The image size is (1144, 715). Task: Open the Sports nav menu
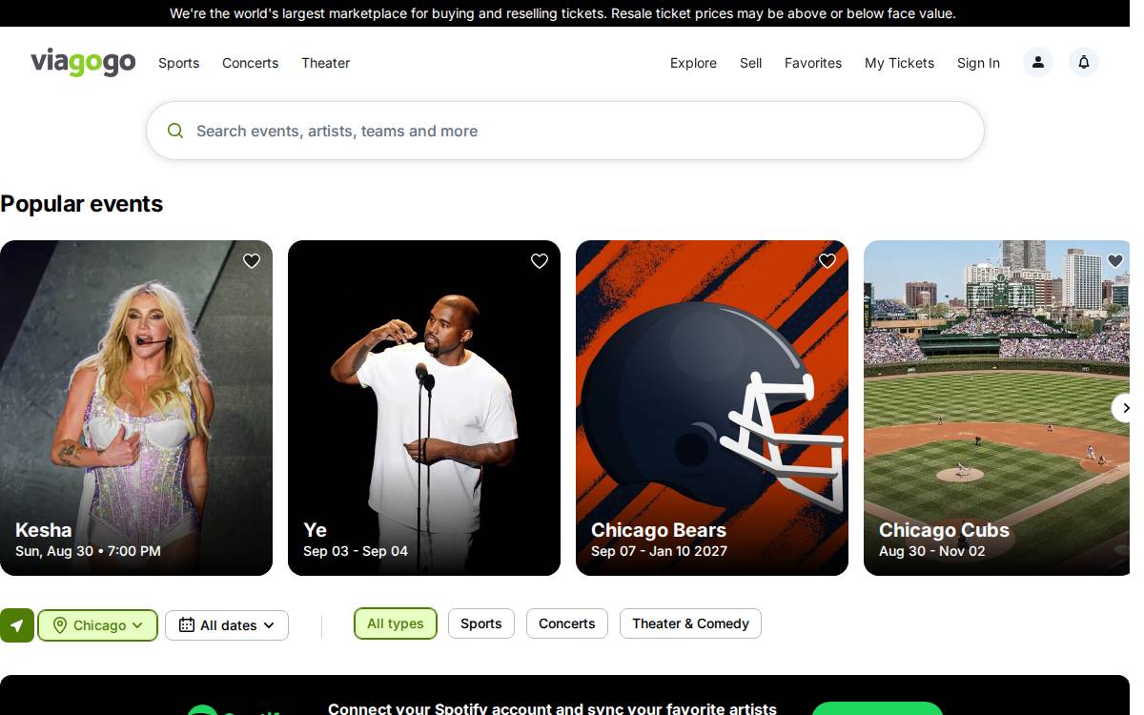tap(179, 63)
